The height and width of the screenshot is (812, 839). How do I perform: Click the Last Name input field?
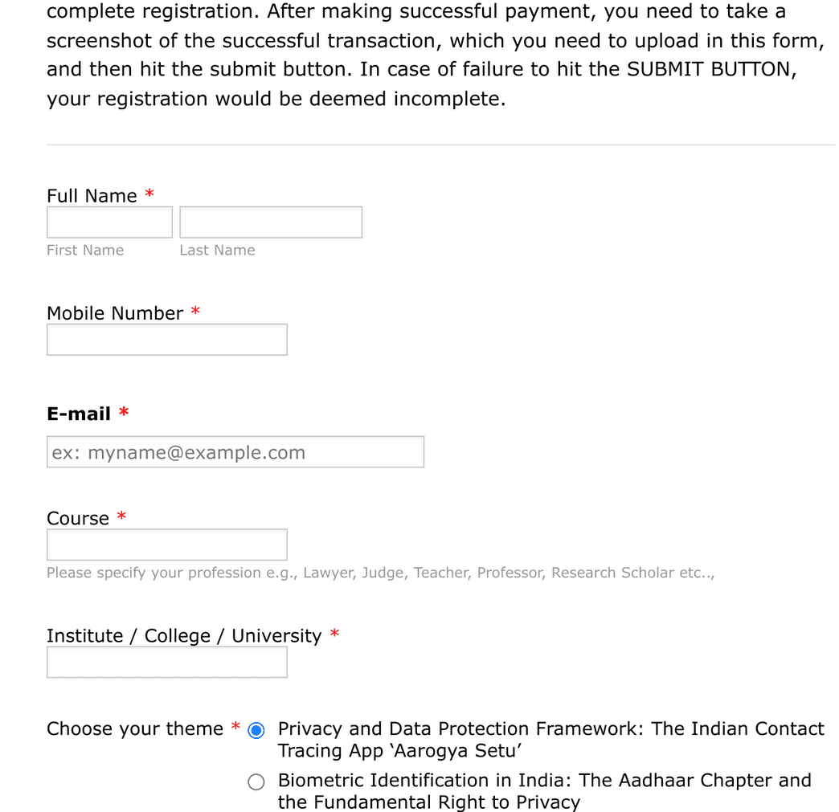click(270, 222)
